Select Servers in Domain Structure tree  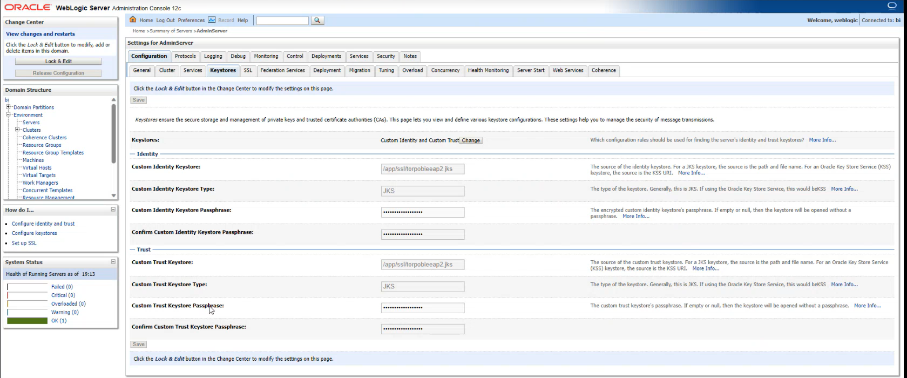pyautogui.click(x=31, y=123)
